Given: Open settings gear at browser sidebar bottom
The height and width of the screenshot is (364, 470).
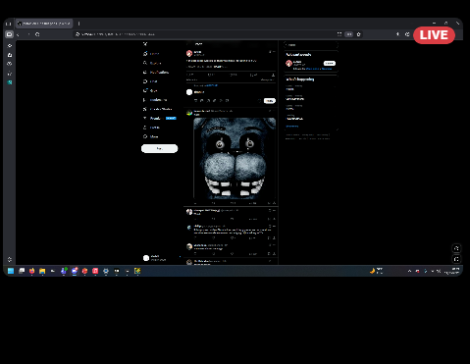Looking at the screenshot, I should pyautogui.click(x=10, y=259).
